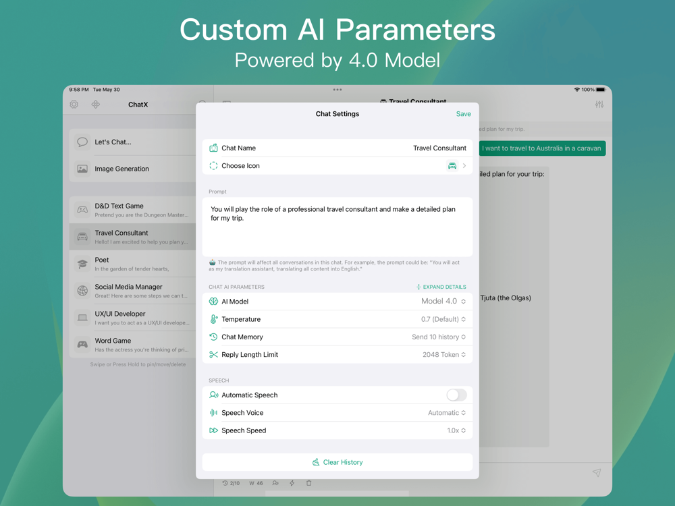Open the Reply Length 2048 Token dropdown
Image resolution: width=675 pixels, height=506 pixels.
pyautogui.click(x=444, y=355)
